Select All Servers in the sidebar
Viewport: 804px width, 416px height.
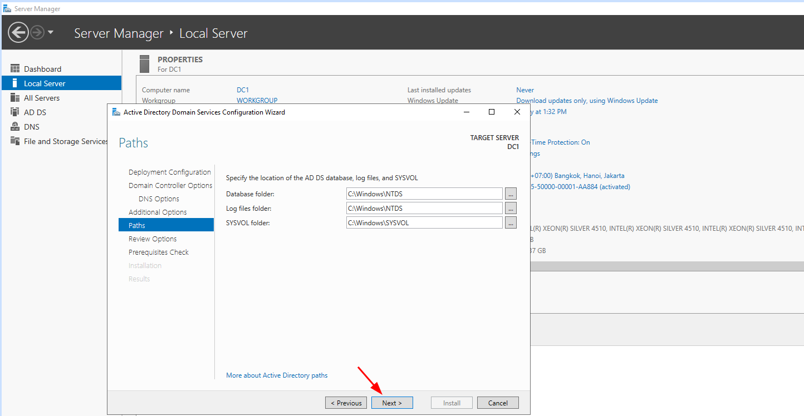(x=42, y=98)
